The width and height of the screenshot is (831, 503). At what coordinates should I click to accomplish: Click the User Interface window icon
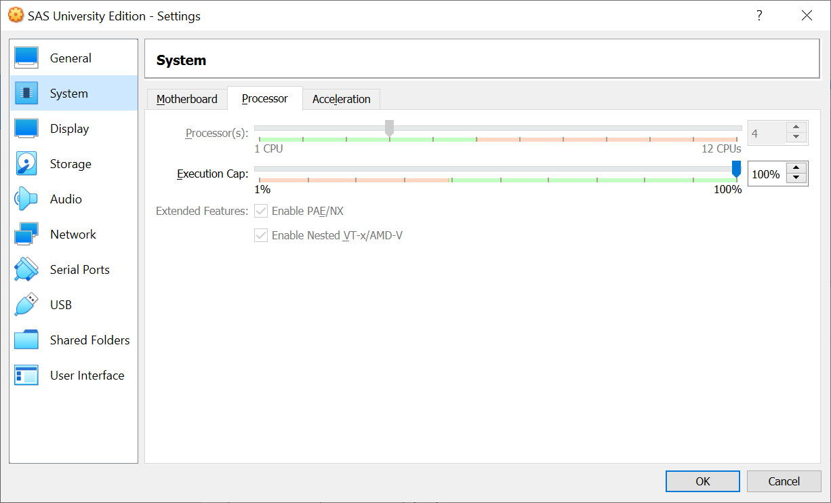click(26, 376)
